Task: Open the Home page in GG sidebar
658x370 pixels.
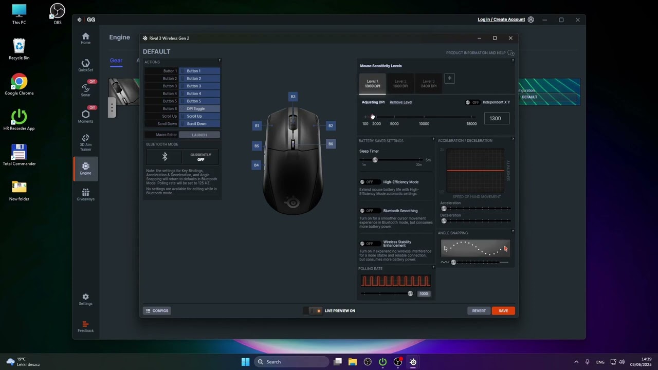Action: pyautogui.click(x=85, y=39)
